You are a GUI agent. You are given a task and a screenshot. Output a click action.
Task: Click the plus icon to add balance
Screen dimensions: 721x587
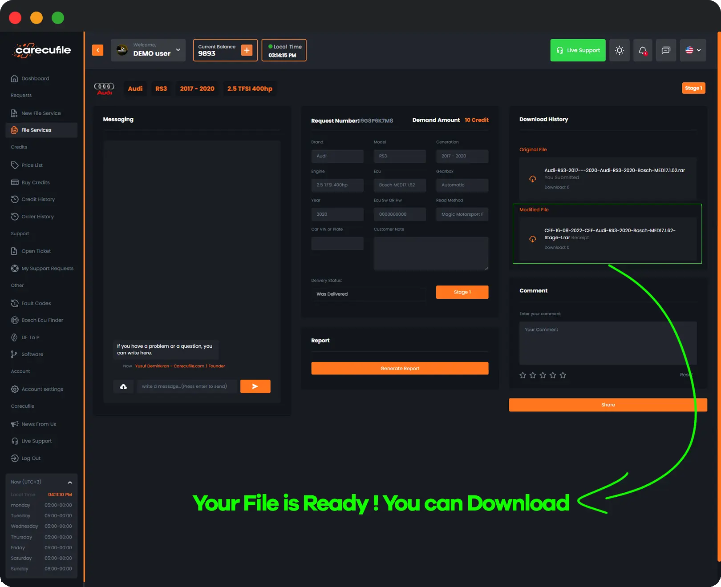tap(247, 50)
